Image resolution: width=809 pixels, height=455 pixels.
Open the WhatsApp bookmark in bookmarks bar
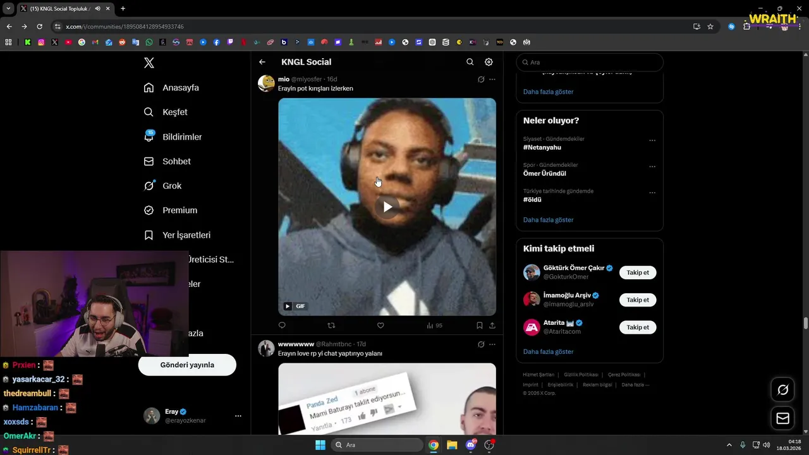tap(149, 42)
